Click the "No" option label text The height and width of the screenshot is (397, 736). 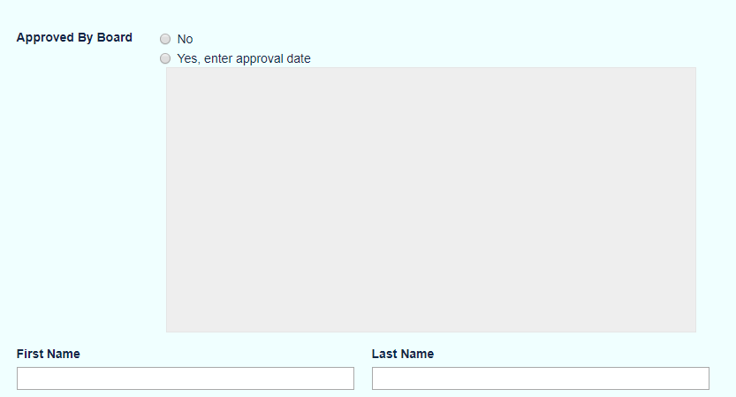coord(185,39)
